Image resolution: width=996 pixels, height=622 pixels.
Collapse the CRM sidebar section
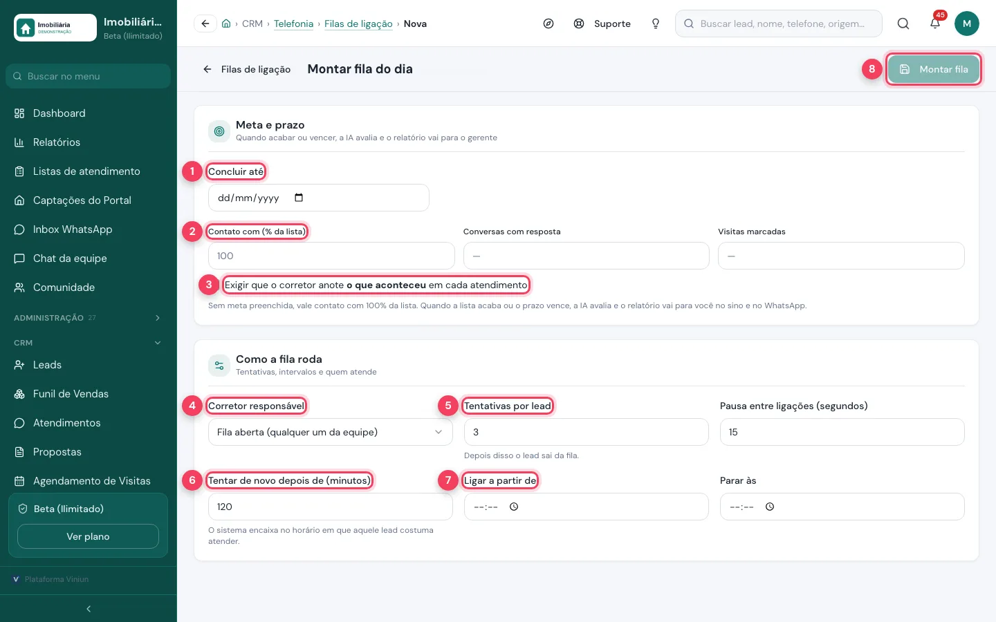click(88, 343)
